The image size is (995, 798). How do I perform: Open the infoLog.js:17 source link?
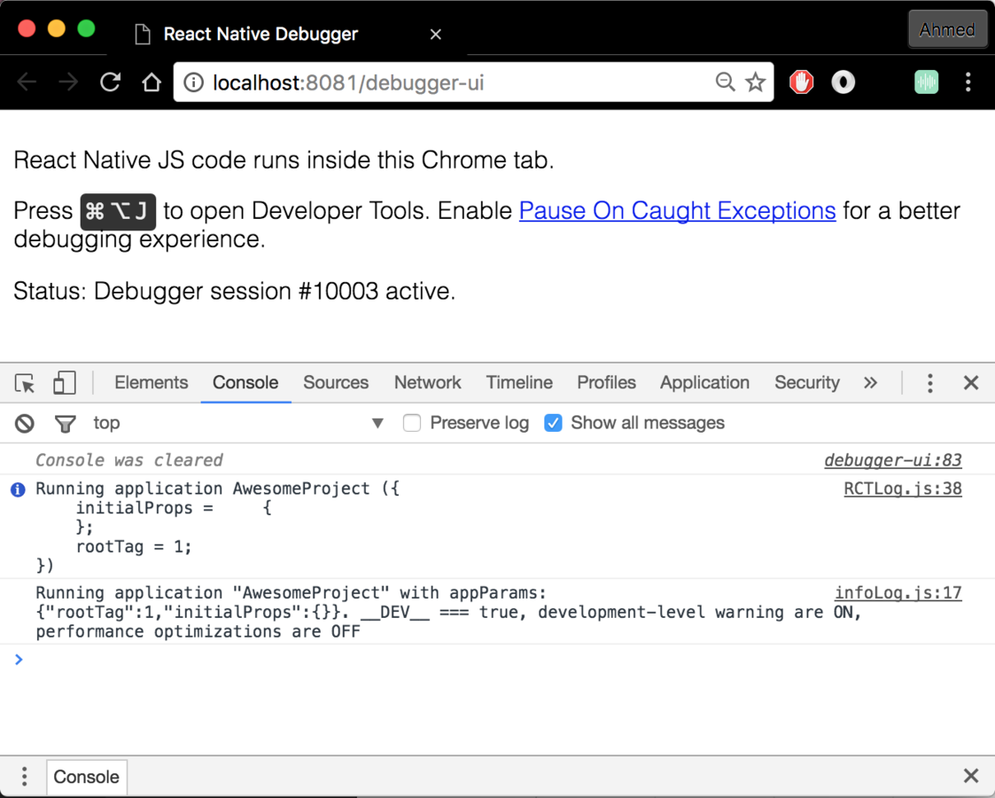(x=898, y=593)
